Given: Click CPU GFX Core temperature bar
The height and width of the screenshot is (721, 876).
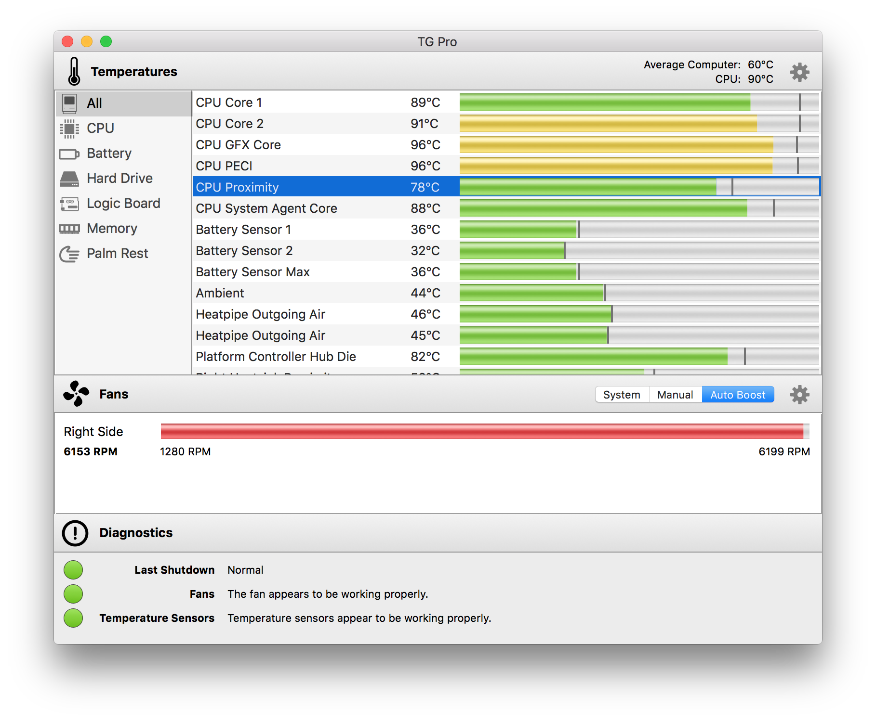Looking at the screenshot, I should (x=639, y=144).
